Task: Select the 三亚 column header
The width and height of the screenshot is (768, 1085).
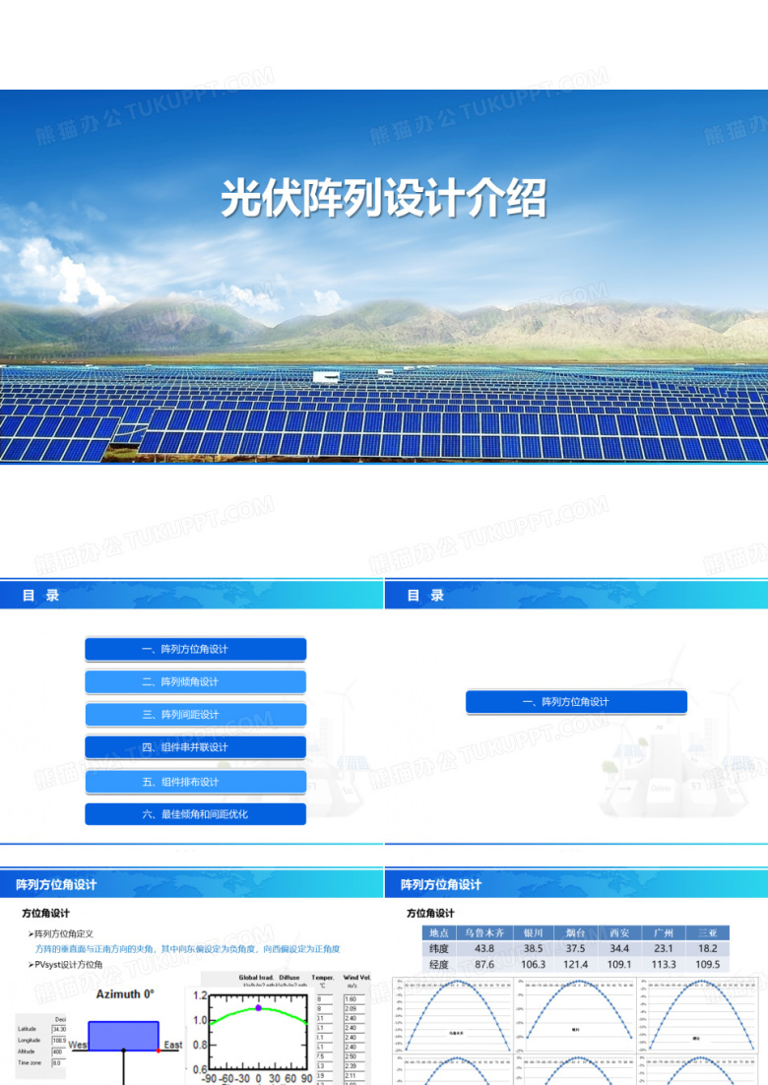Action: click(x=707, y=932)
